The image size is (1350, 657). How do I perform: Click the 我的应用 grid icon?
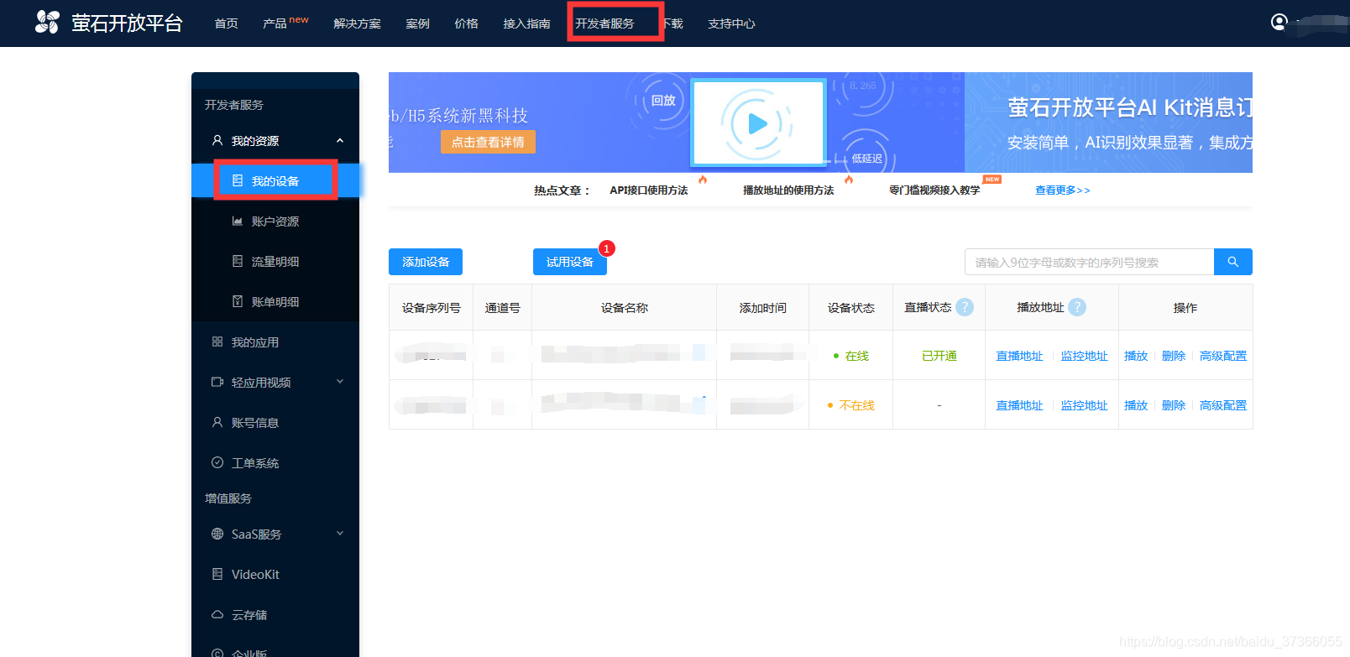(217, 342)
